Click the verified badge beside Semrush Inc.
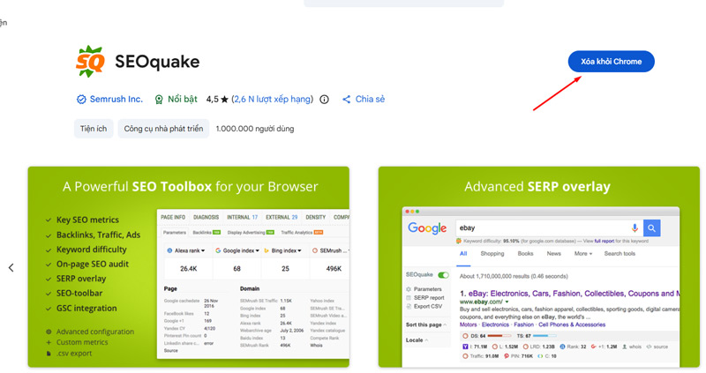Screen dimensions: 706x373 81,100
